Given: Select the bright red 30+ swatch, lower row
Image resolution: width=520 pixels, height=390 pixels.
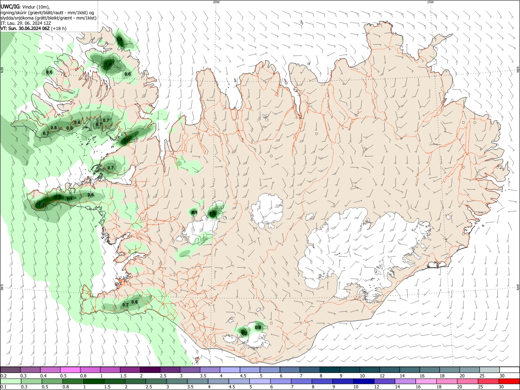Looking at the screenshot, I should click(509, 381).
